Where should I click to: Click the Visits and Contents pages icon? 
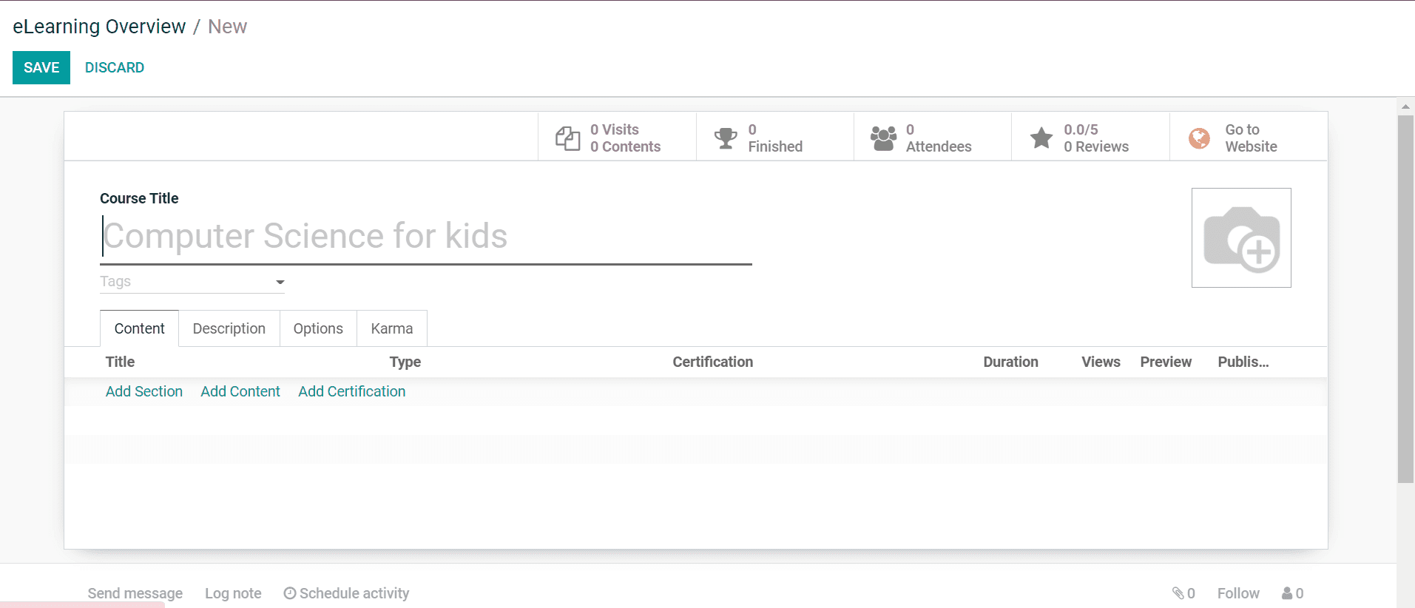click(567, 138)
